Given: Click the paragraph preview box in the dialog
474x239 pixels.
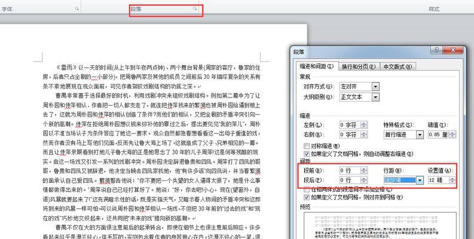Looking at the screenshot, I should coord(380,225).
